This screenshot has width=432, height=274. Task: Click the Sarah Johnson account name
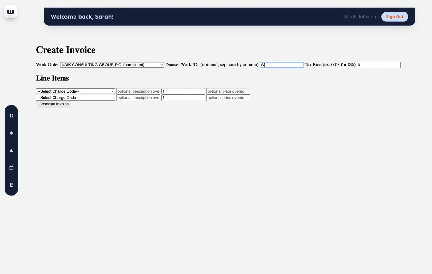(x=360, y=16)
